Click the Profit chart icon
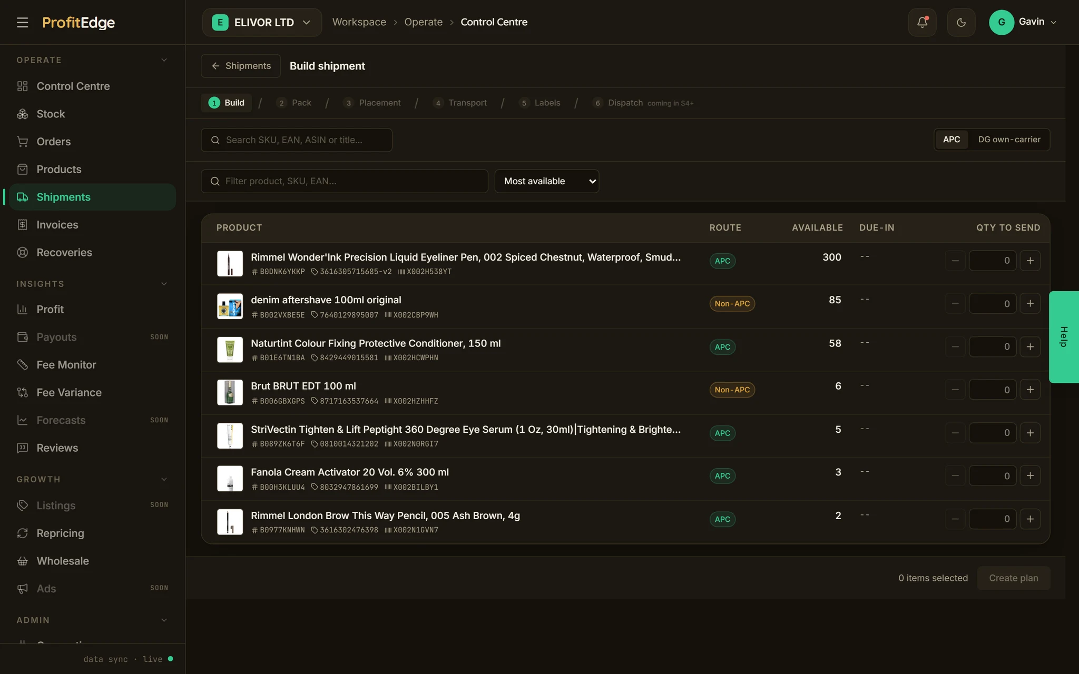The width and height of the screenshot is (1079, 674). click(22, 309)
